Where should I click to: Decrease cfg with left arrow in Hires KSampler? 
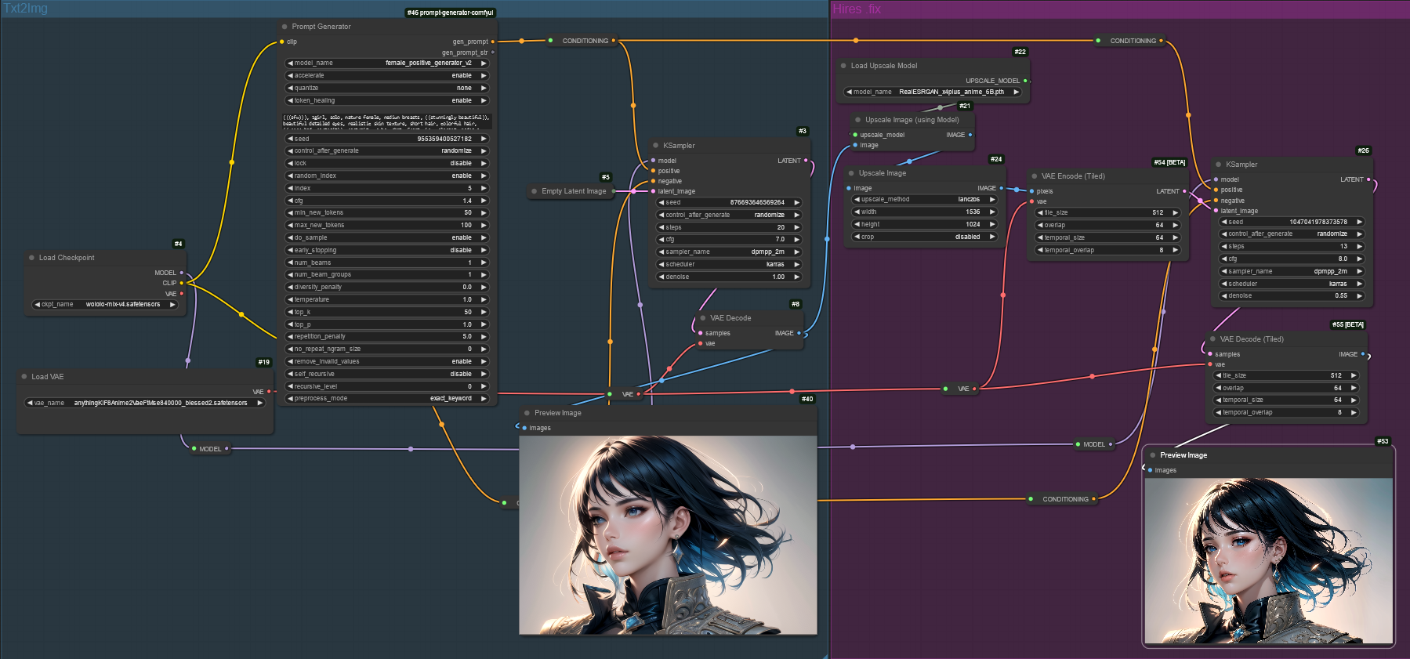click(x=1225, y=259)
